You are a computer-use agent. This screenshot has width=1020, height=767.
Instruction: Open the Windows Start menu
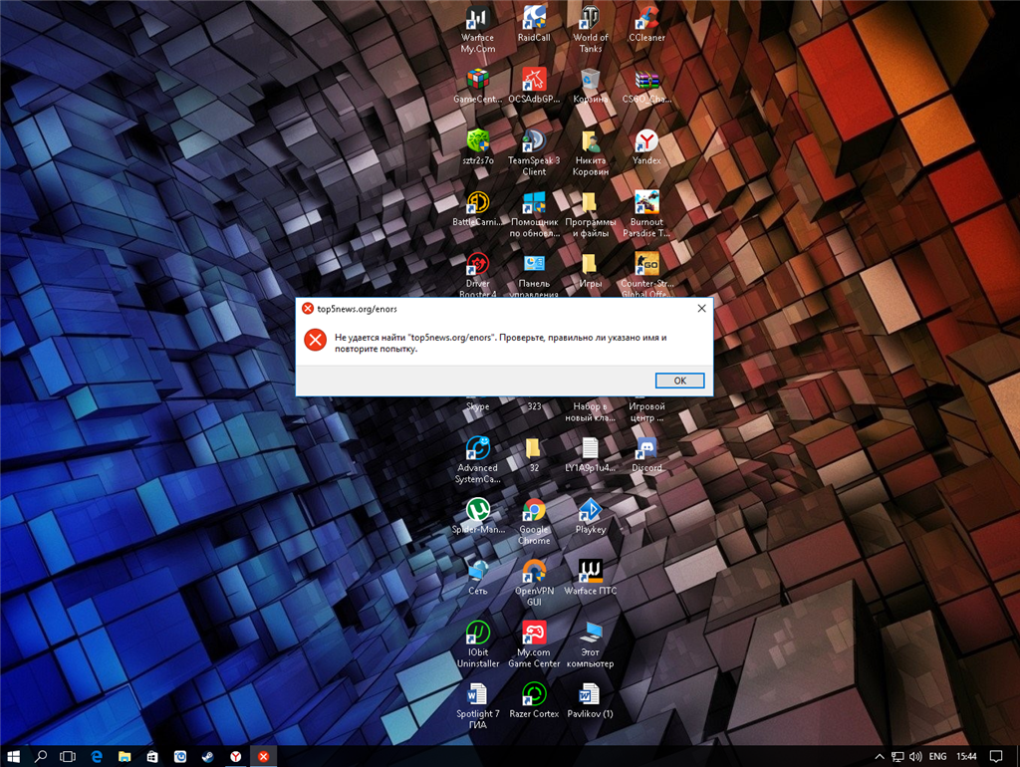(13, 756)
